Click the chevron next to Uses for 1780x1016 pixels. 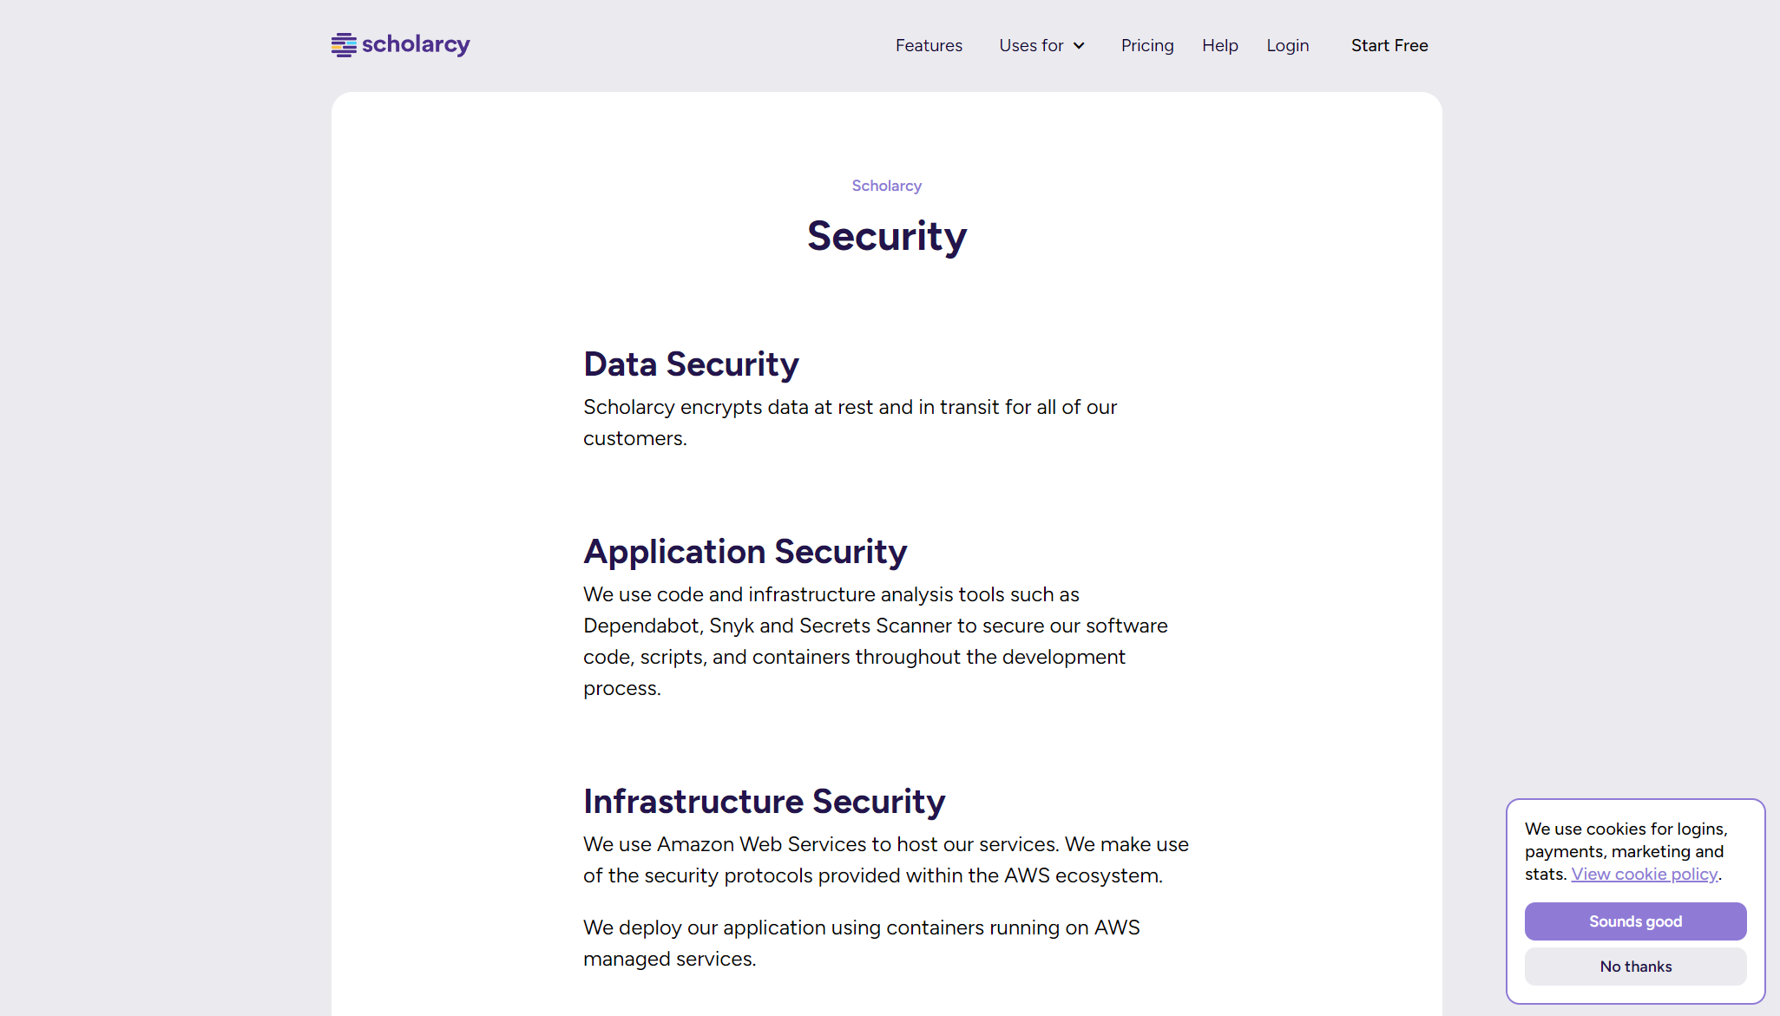point(1079,46)
